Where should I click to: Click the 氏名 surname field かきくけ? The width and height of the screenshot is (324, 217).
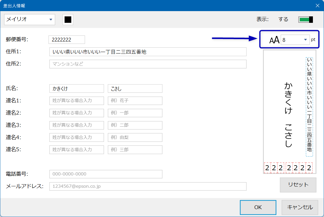pos(77,89)
